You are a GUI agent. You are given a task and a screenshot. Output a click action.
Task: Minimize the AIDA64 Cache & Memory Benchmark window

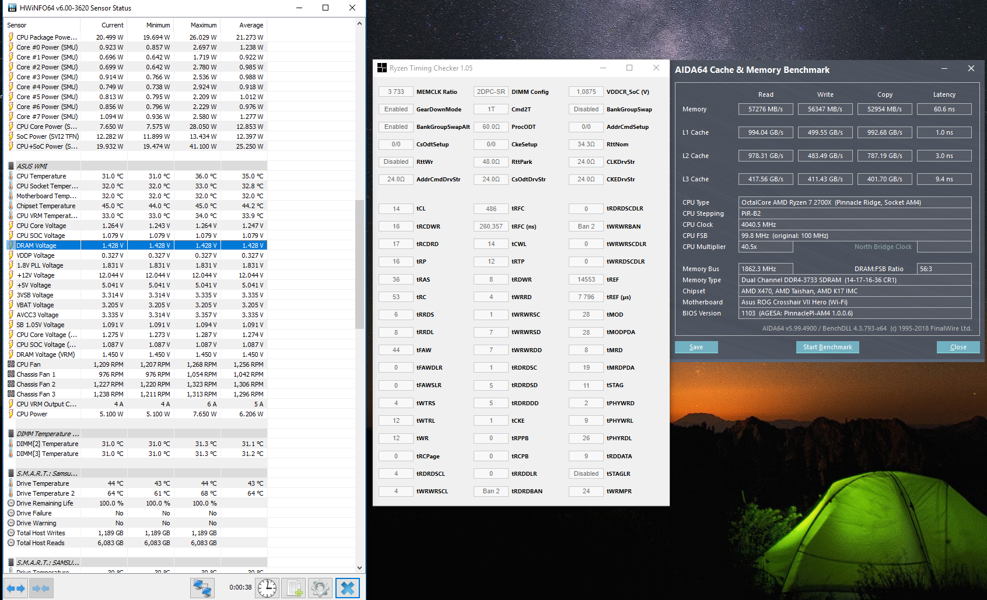coord(944,69)
